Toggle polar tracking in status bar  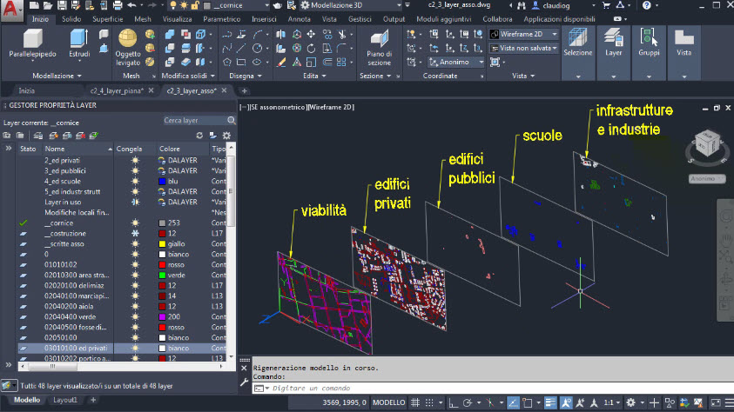pos(468,402)
